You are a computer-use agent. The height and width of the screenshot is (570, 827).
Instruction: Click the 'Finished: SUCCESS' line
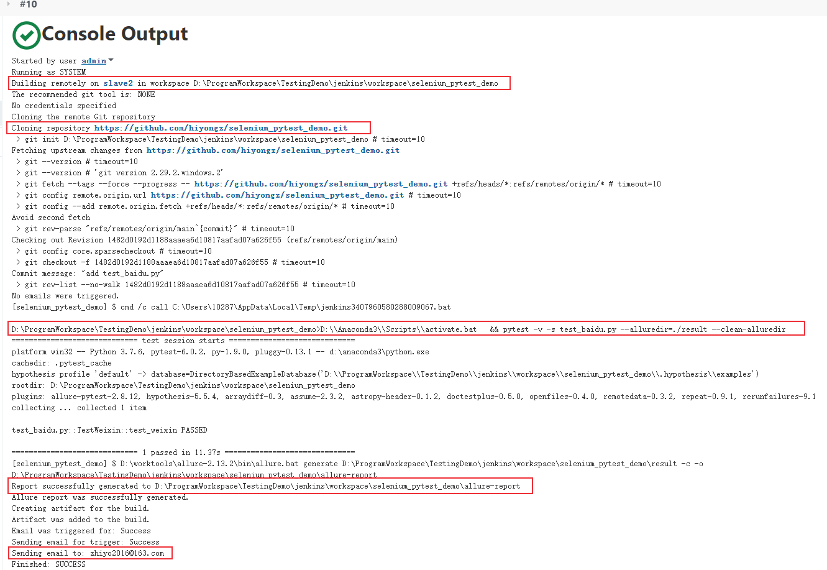coord(48,564)
